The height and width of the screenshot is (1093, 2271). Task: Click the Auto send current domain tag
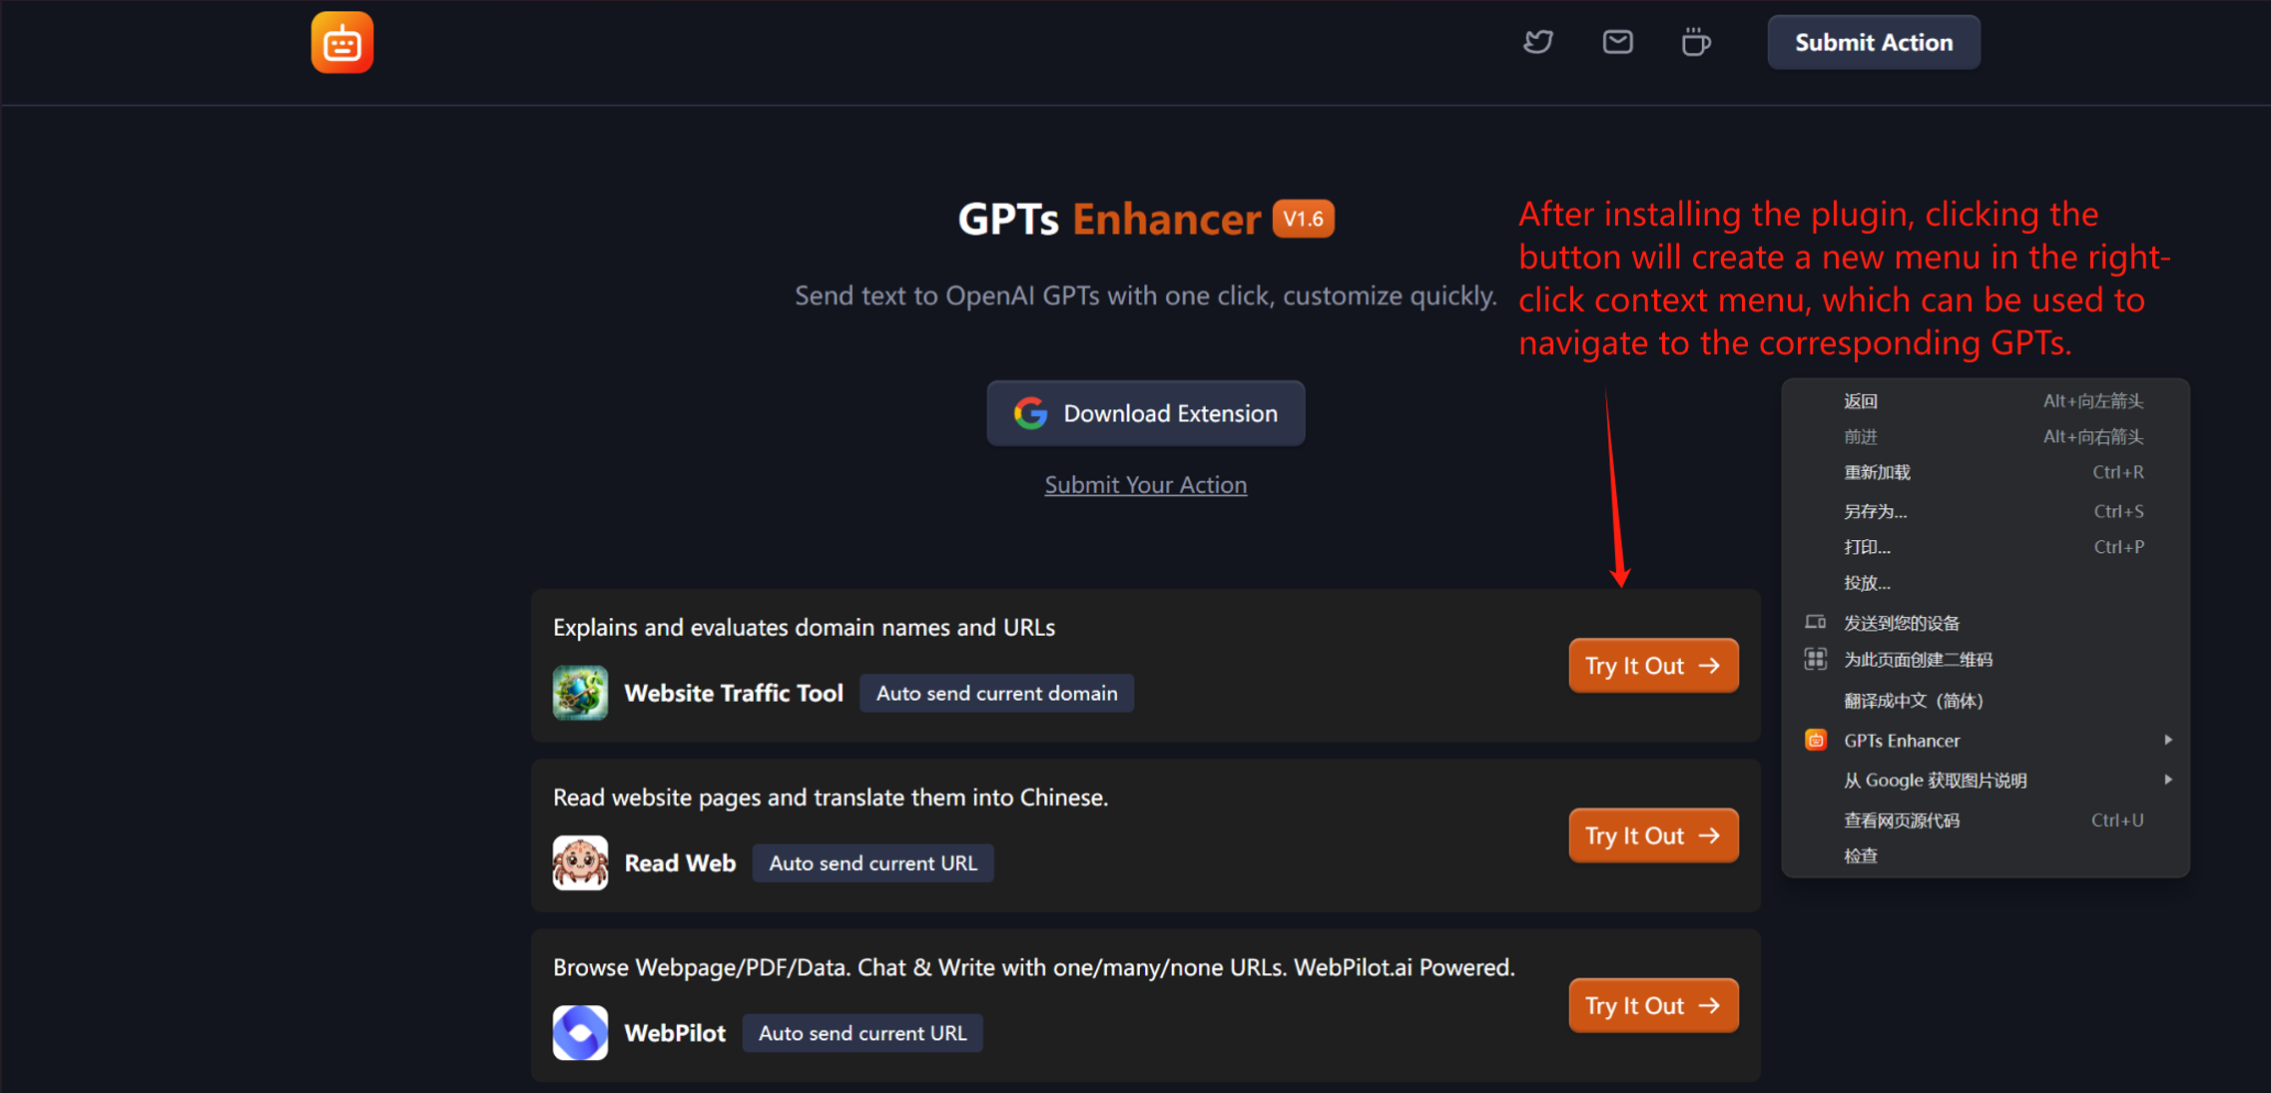pyautogui.click(x=996, y=693)
